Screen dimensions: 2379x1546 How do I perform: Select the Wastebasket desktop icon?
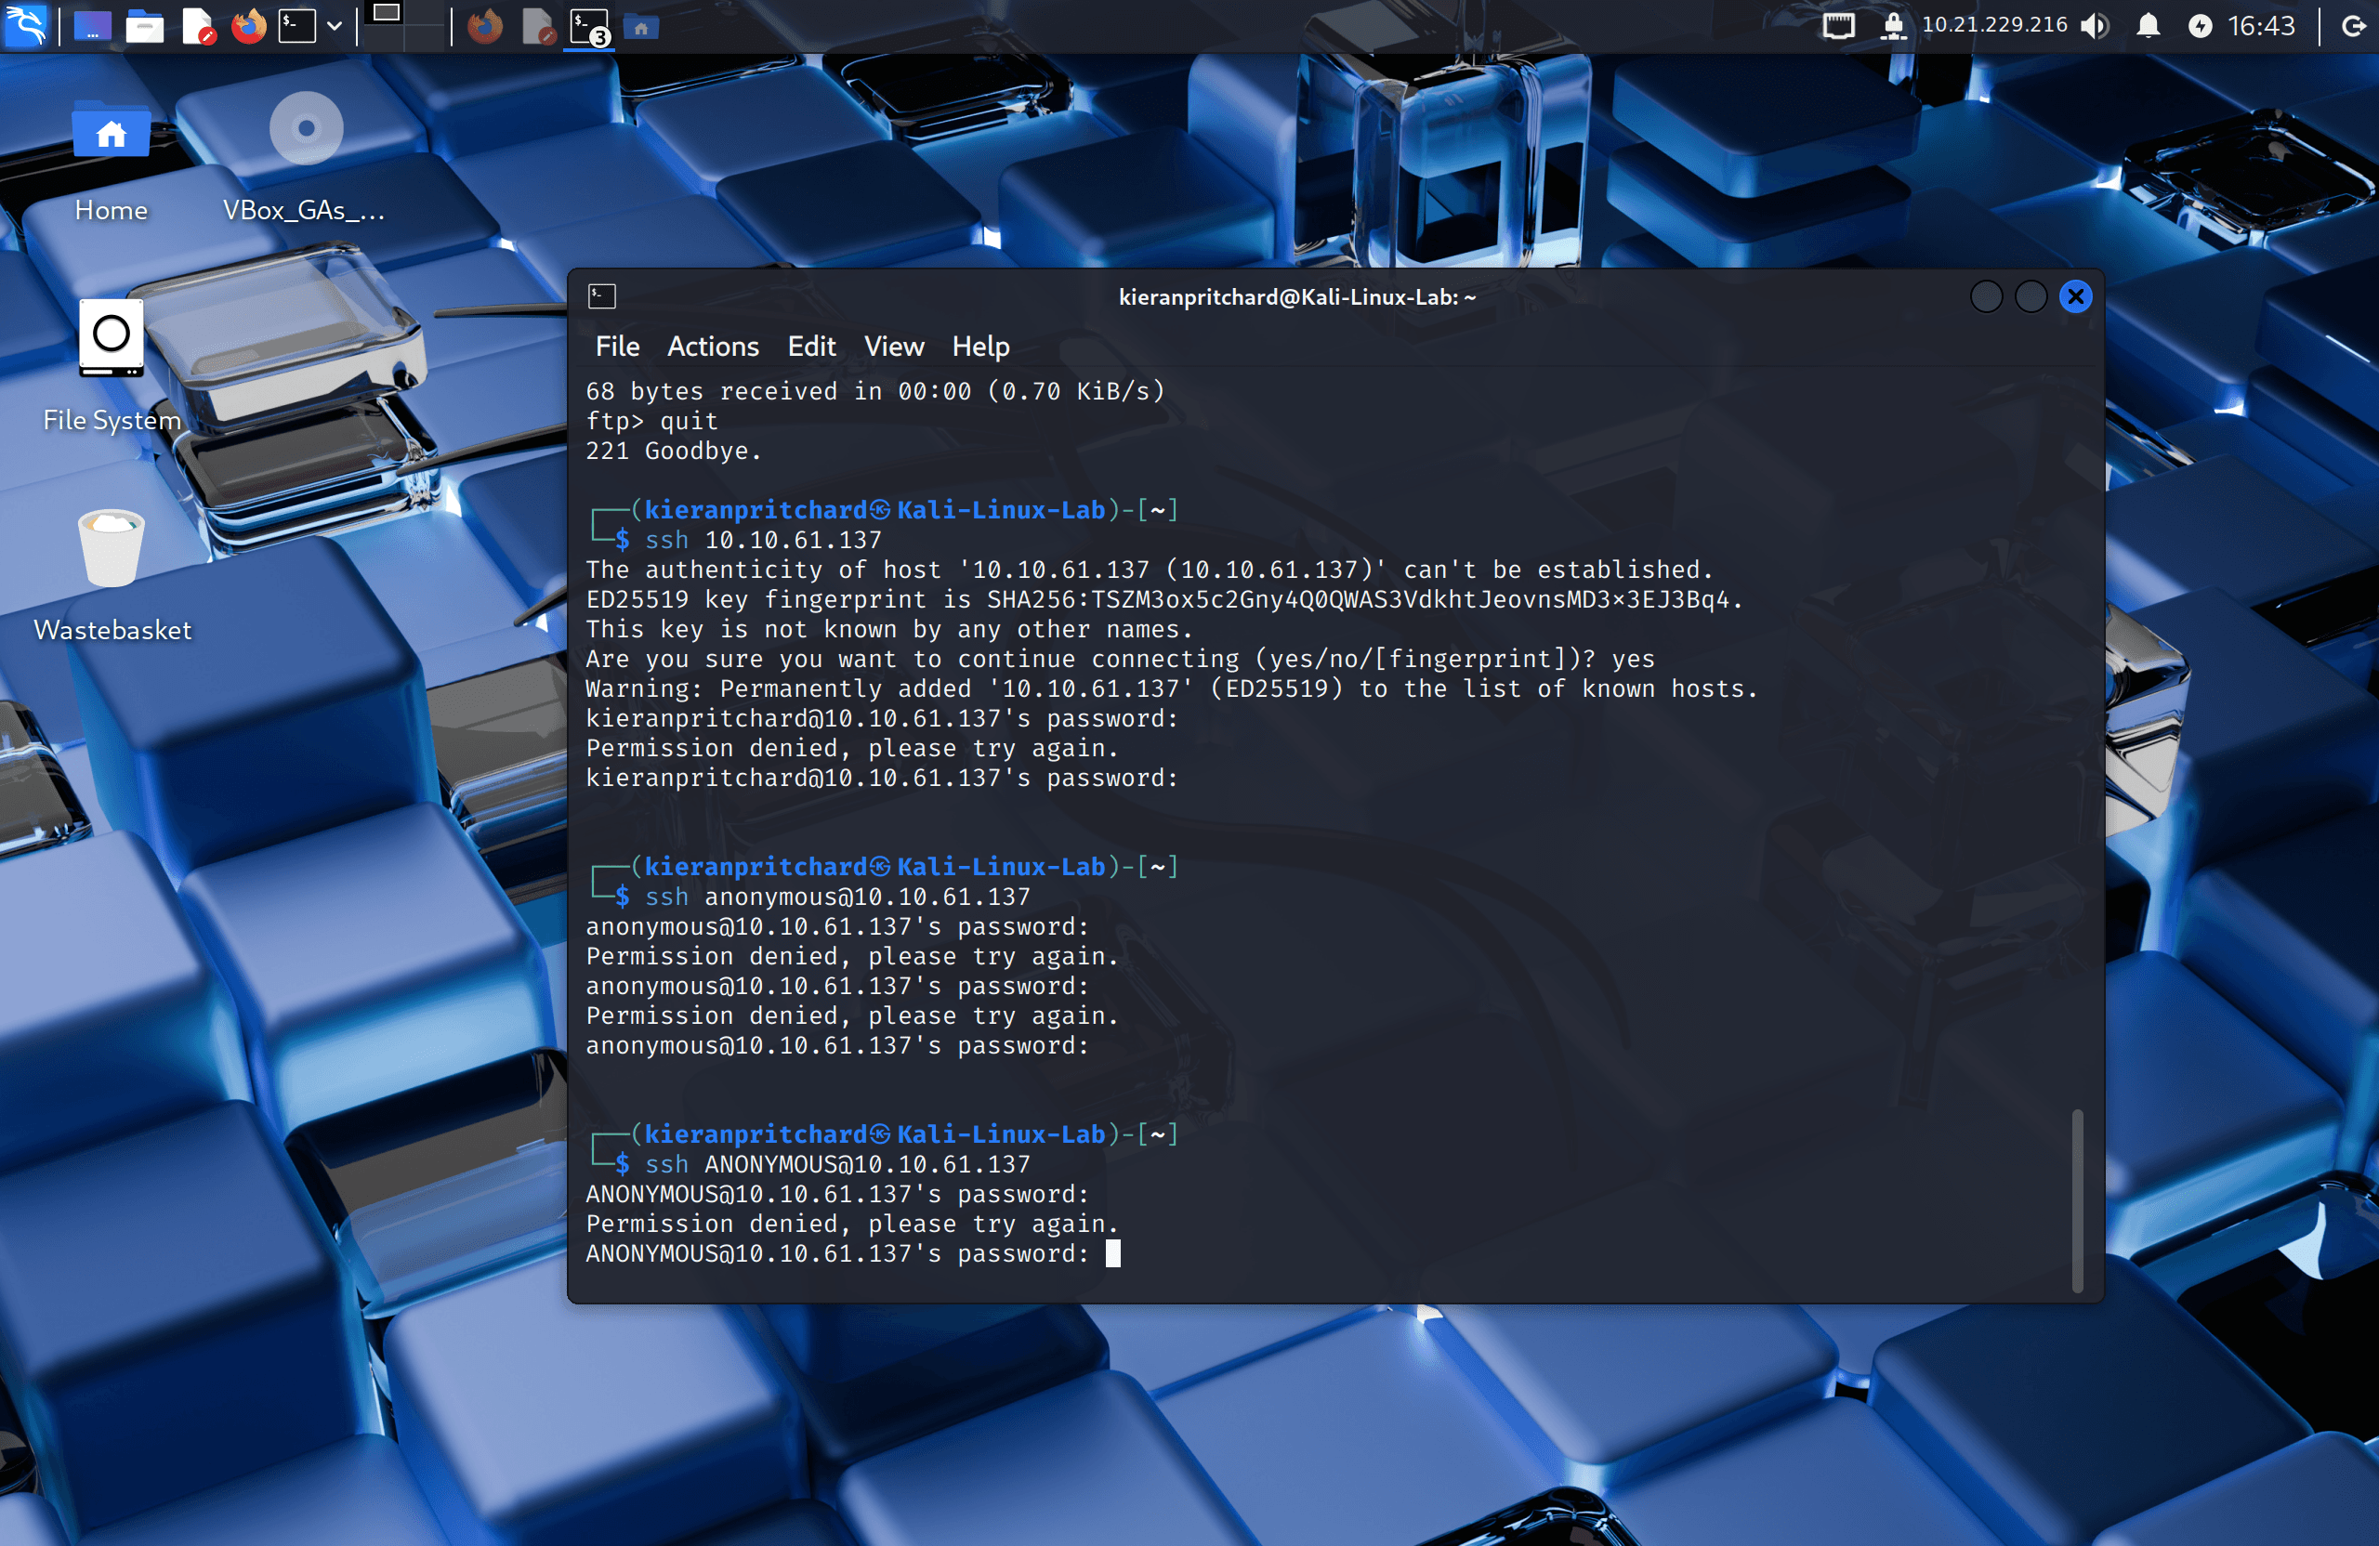pos(112,576)
